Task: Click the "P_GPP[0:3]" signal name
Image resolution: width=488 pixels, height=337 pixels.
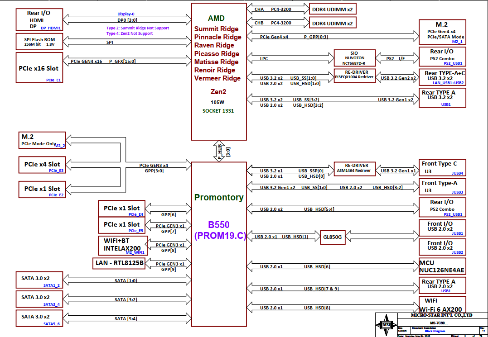Action: [316, 37]
